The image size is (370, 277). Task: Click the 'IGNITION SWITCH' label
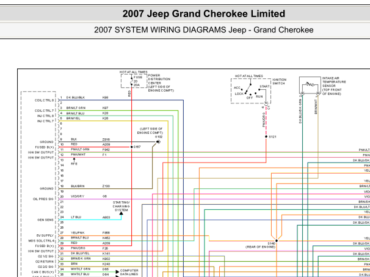280,81
